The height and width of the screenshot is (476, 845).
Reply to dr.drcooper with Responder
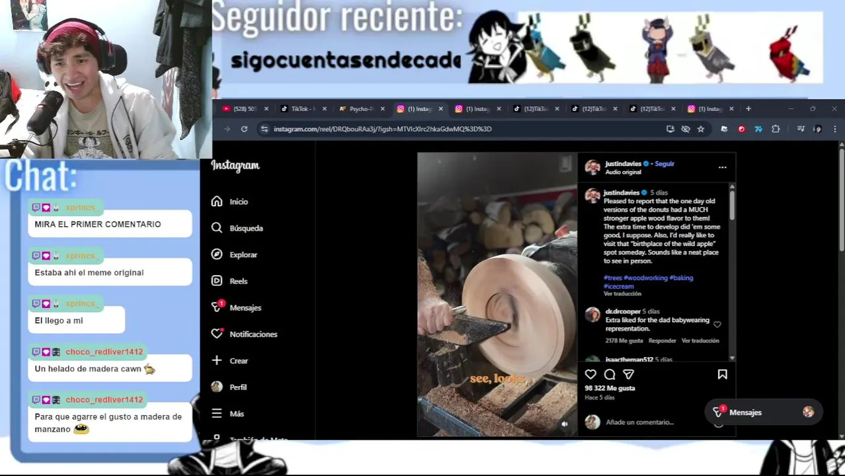click(662, 340)
